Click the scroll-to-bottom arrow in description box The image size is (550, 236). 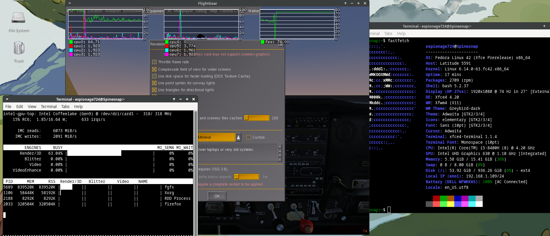[x=280, y=160]
